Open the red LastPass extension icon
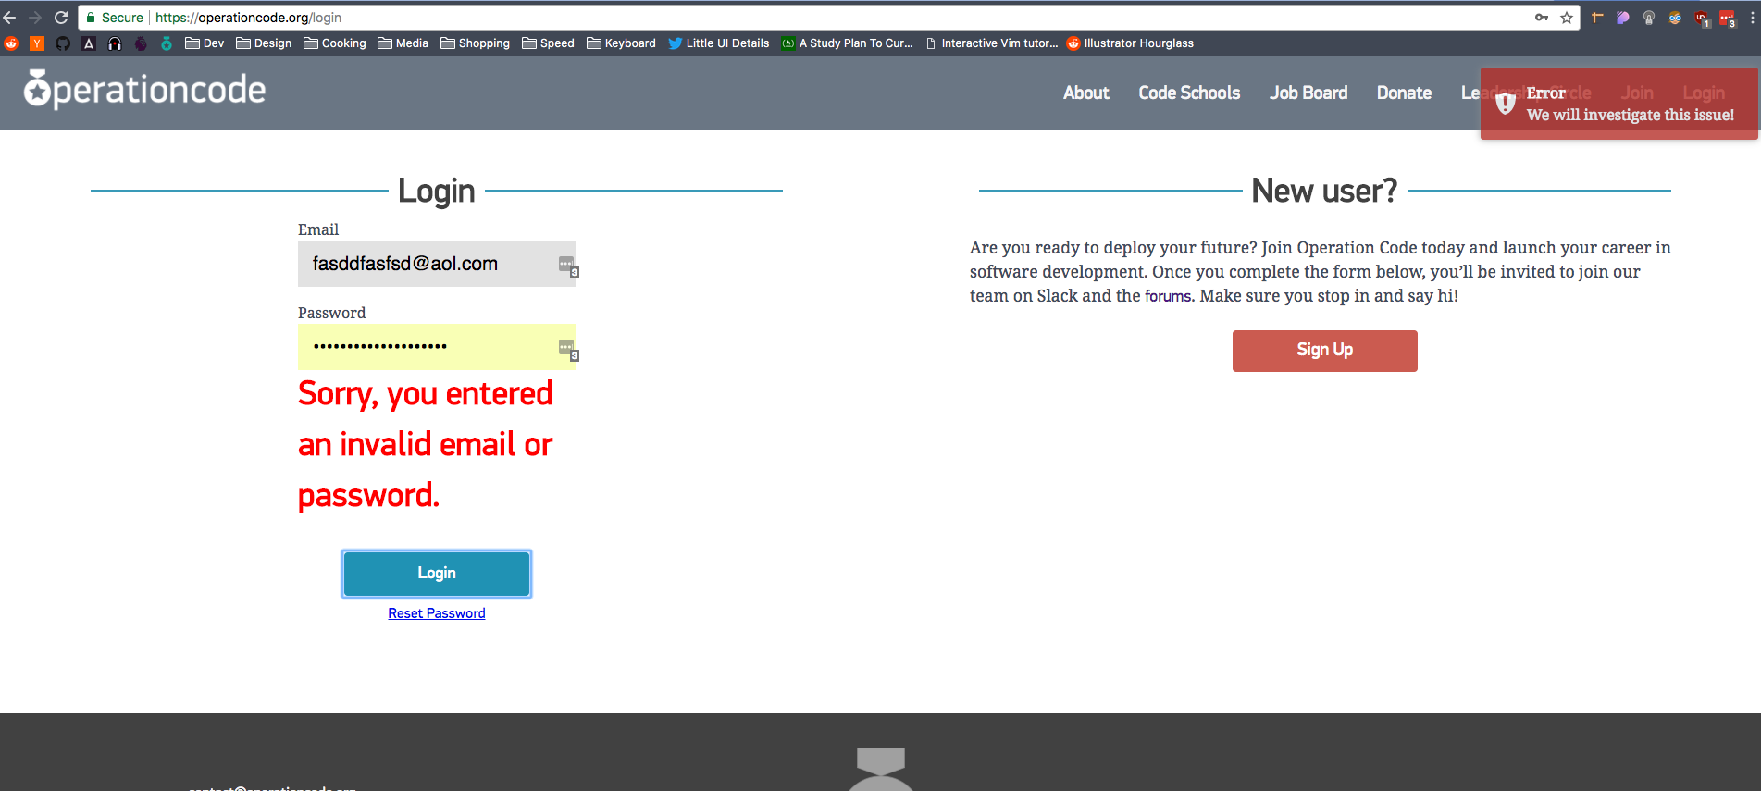The image size is (1761, 791). [1728, 19]
